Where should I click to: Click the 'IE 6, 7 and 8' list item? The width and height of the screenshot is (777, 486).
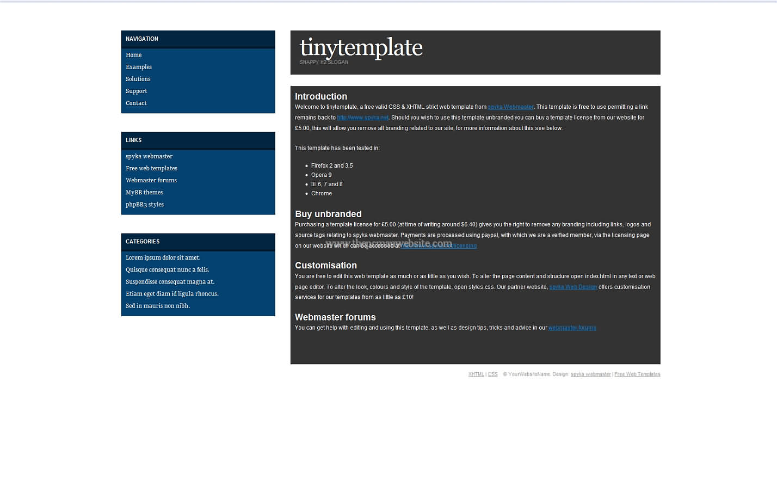327,184
